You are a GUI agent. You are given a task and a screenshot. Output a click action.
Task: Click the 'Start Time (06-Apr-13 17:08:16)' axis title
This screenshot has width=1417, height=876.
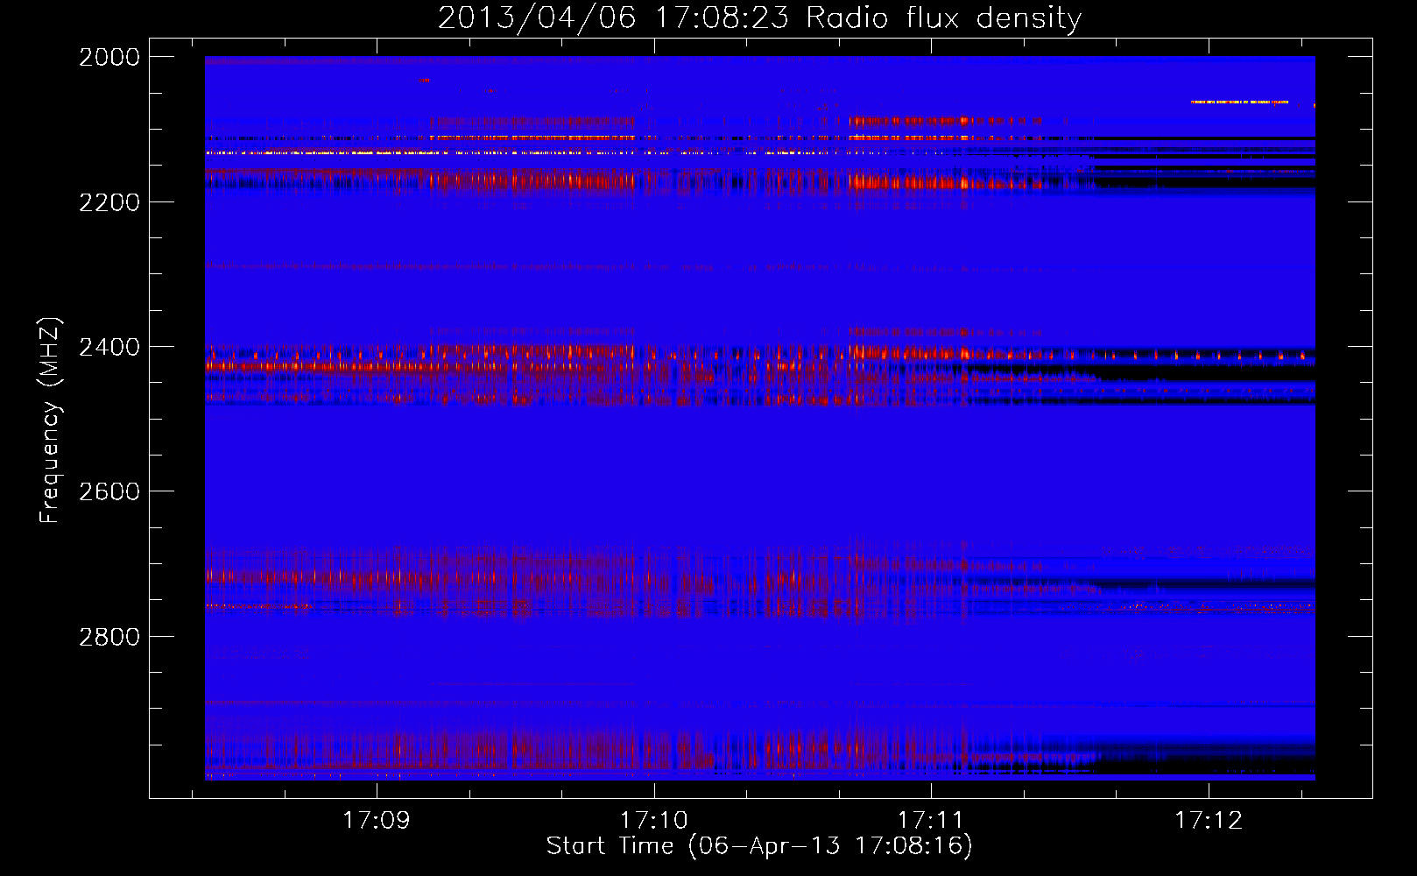[x=759, y=846]
